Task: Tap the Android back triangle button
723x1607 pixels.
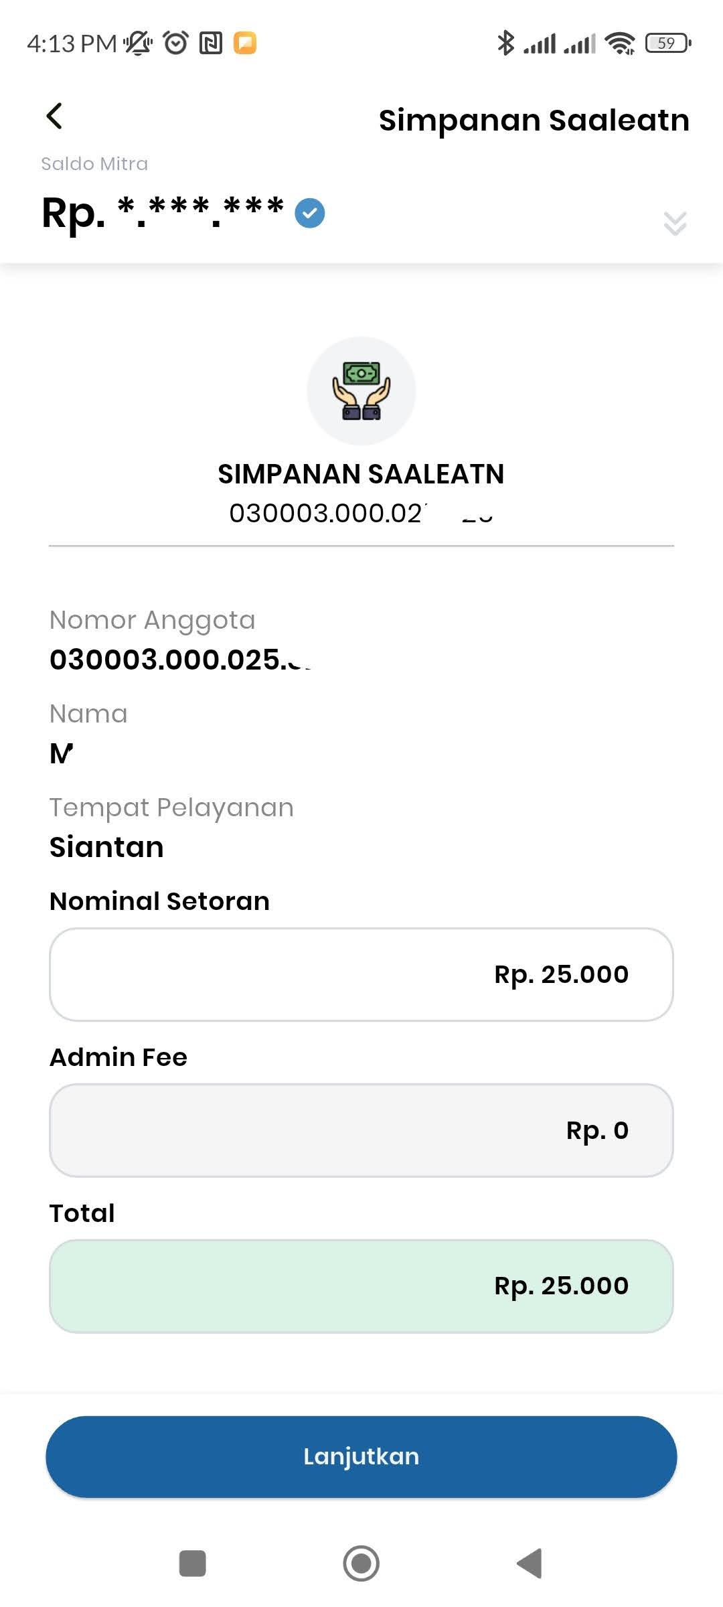Action: [x=530, y=1563]
